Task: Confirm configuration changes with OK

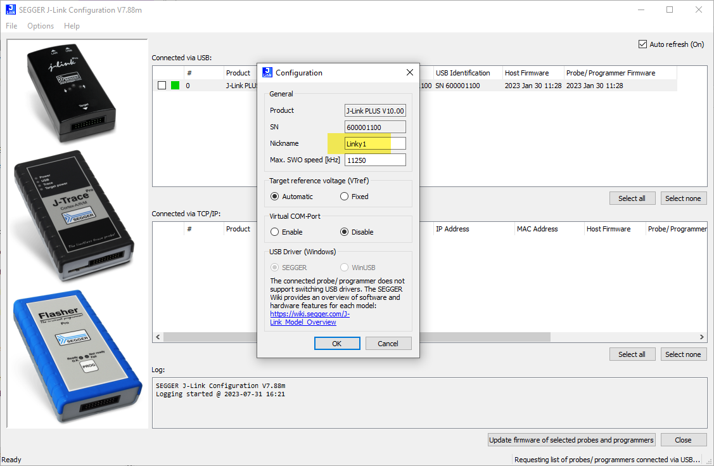Action: point(336,343)
